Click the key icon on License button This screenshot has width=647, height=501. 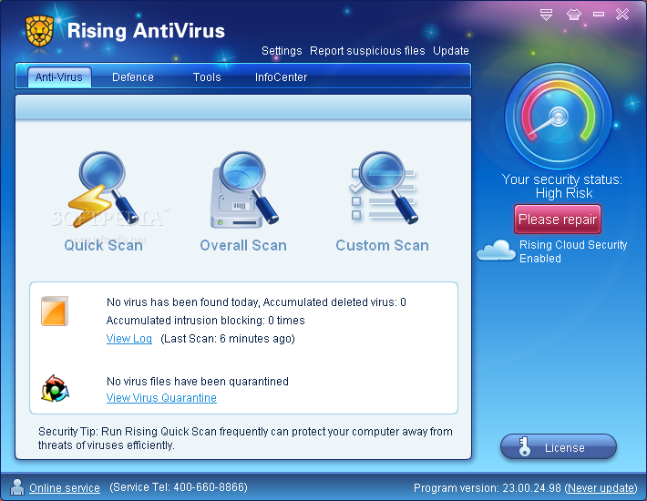pyautogui.click(x=525, y=446)
